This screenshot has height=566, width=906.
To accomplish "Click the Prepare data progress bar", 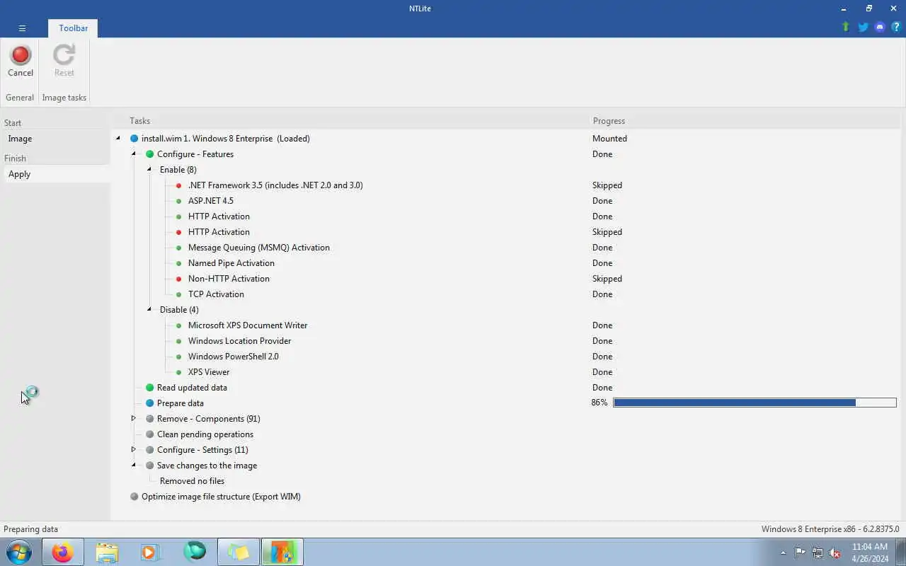I will pos(755,403).
